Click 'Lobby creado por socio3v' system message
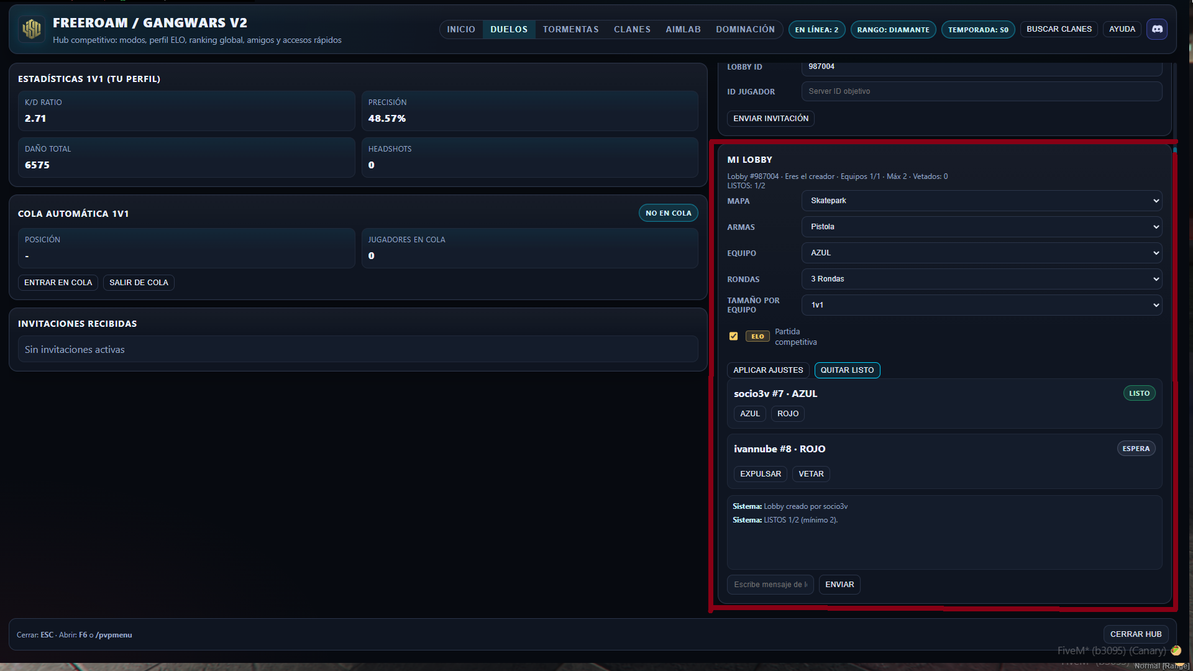Image resolution: width=1193 pixels, height=671 pixels. point(805,506)
